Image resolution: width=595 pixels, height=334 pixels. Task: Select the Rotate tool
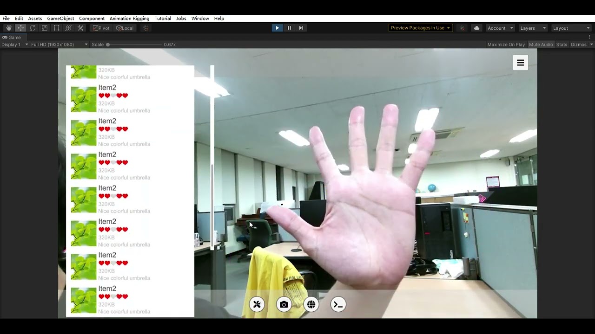33,28
